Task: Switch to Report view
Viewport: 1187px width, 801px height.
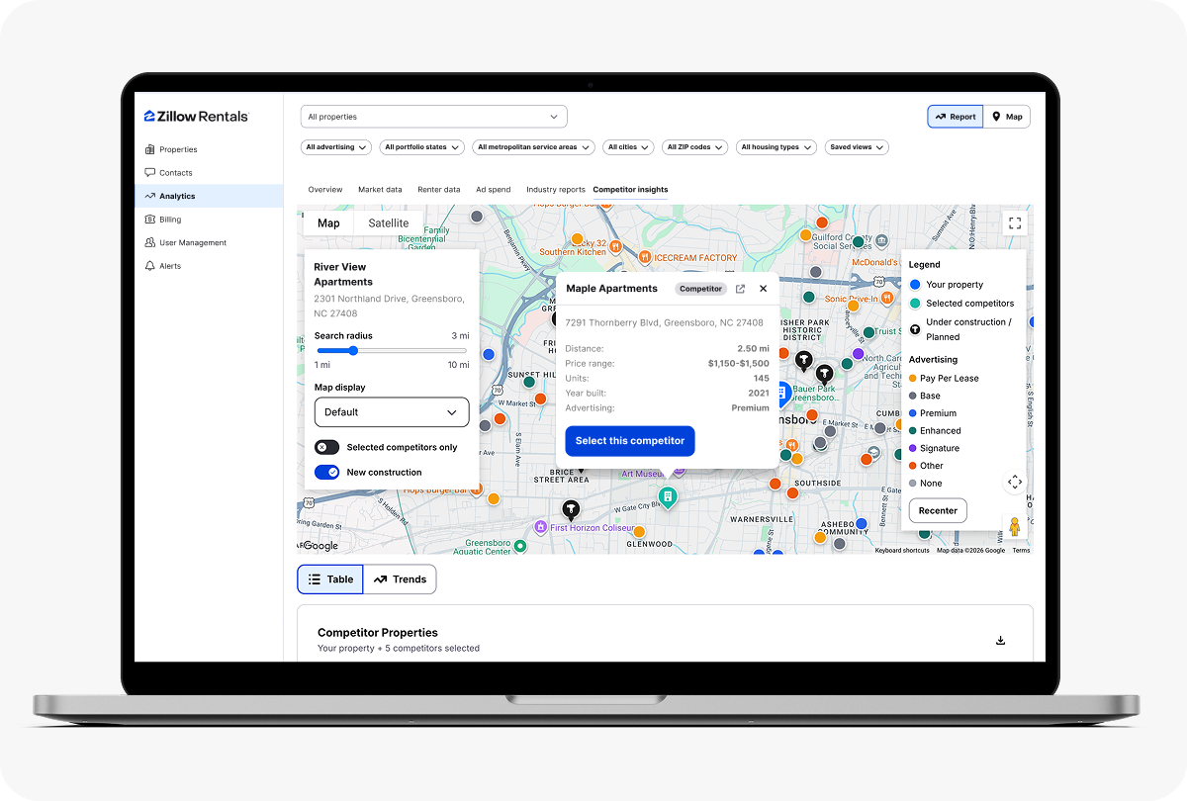Action: click(x=955, y=117)
